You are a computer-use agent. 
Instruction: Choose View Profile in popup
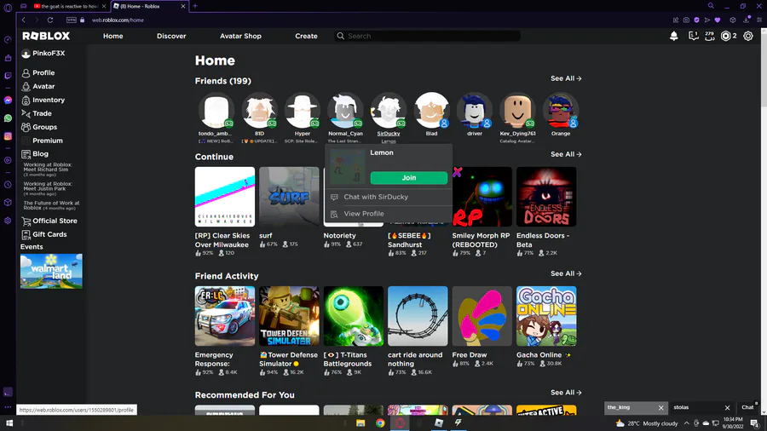pos(389,214)
